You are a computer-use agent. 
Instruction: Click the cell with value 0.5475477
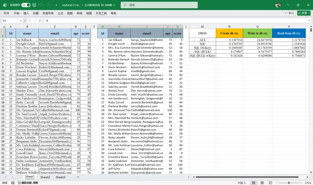pyautogui.click(x=258, y=51)
